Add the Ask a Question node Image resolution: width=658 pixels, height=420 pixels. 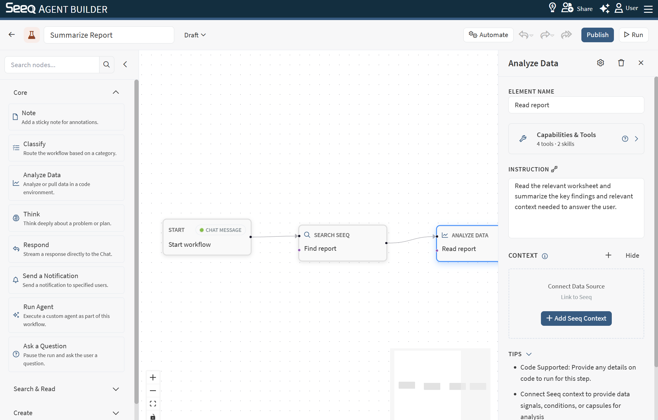tap(66, 354)
